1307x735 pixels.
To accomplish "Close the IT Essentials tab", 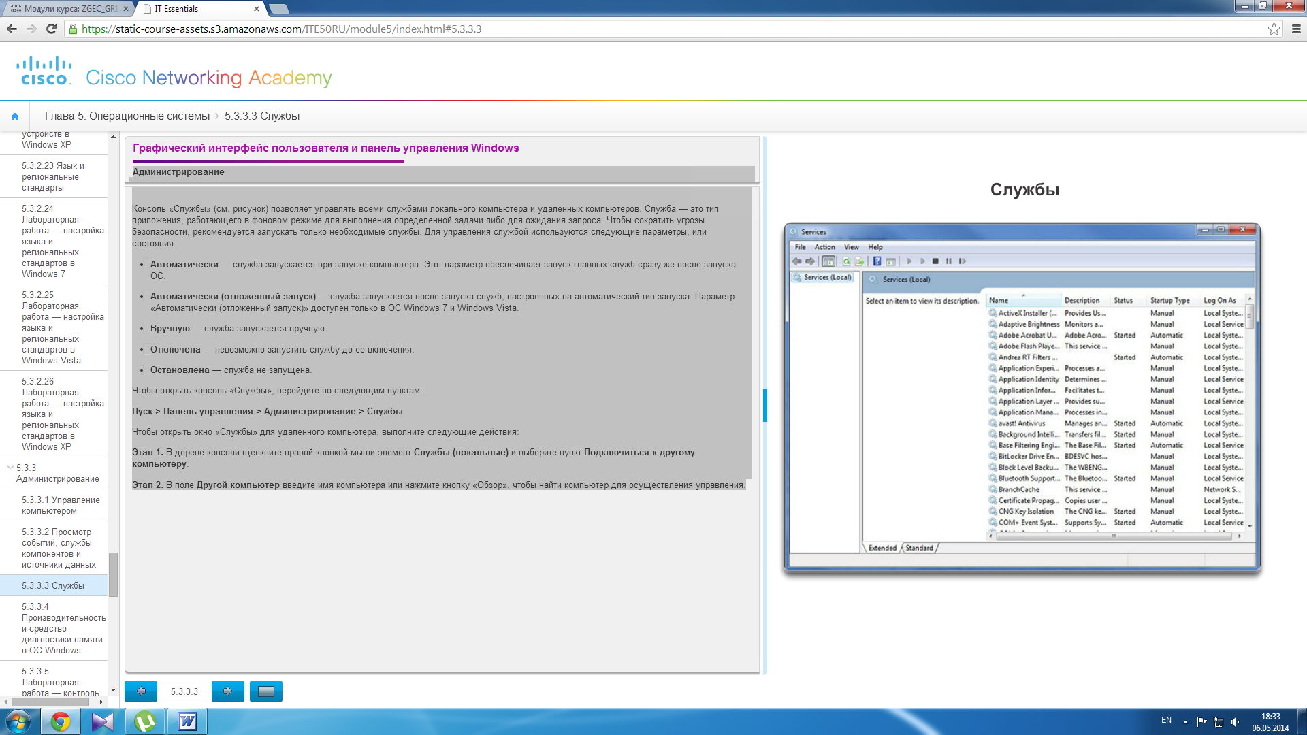I will pos(257,9).
